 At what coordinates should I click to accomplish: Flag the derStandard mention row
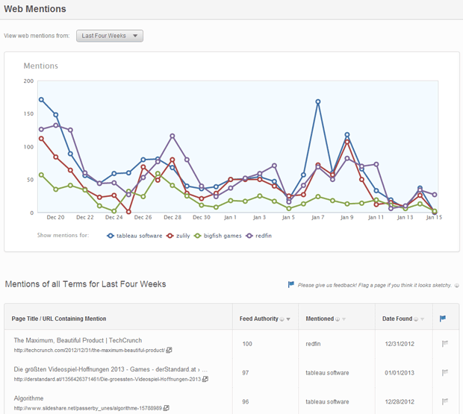[445, 373]
